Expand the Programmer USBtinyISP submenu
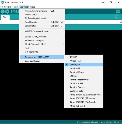The width and height of the screenshot is (122, 124). pos(42,57)
